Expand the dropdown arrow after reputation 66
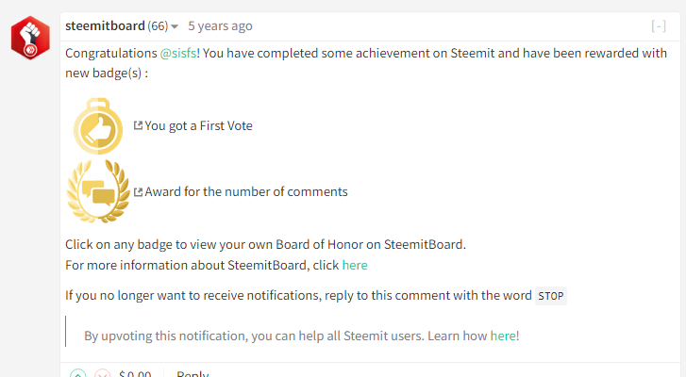 [175, 26]
